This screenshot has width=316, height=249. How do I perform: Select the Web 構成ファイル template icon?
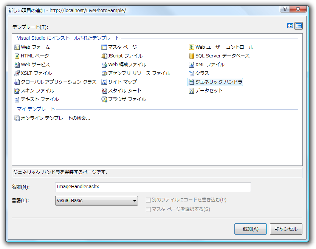104,65
